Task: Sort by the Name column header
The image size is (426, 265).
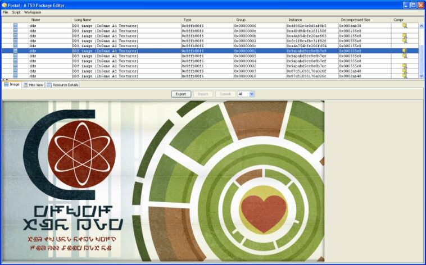Action: tap(50, 20)
